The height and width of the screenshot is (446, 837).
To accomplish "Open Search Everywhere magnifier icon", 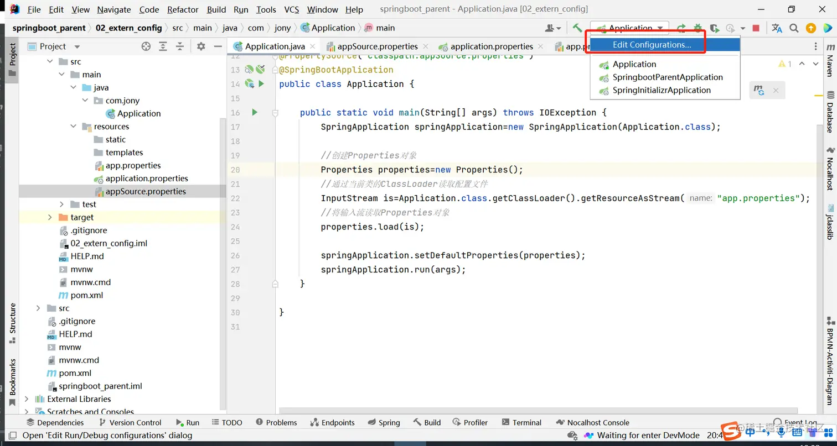I will pyautogui.click(x=794, y=28).
